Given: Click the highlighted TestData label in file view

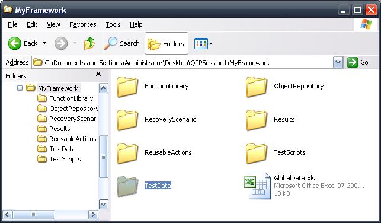Looking at the screenshot, I should 158,186.
